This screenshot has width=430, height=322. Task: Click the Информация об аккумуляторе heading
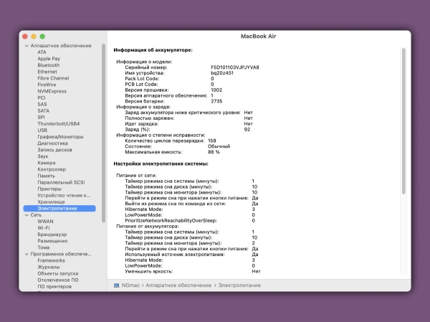click(153, 50)
